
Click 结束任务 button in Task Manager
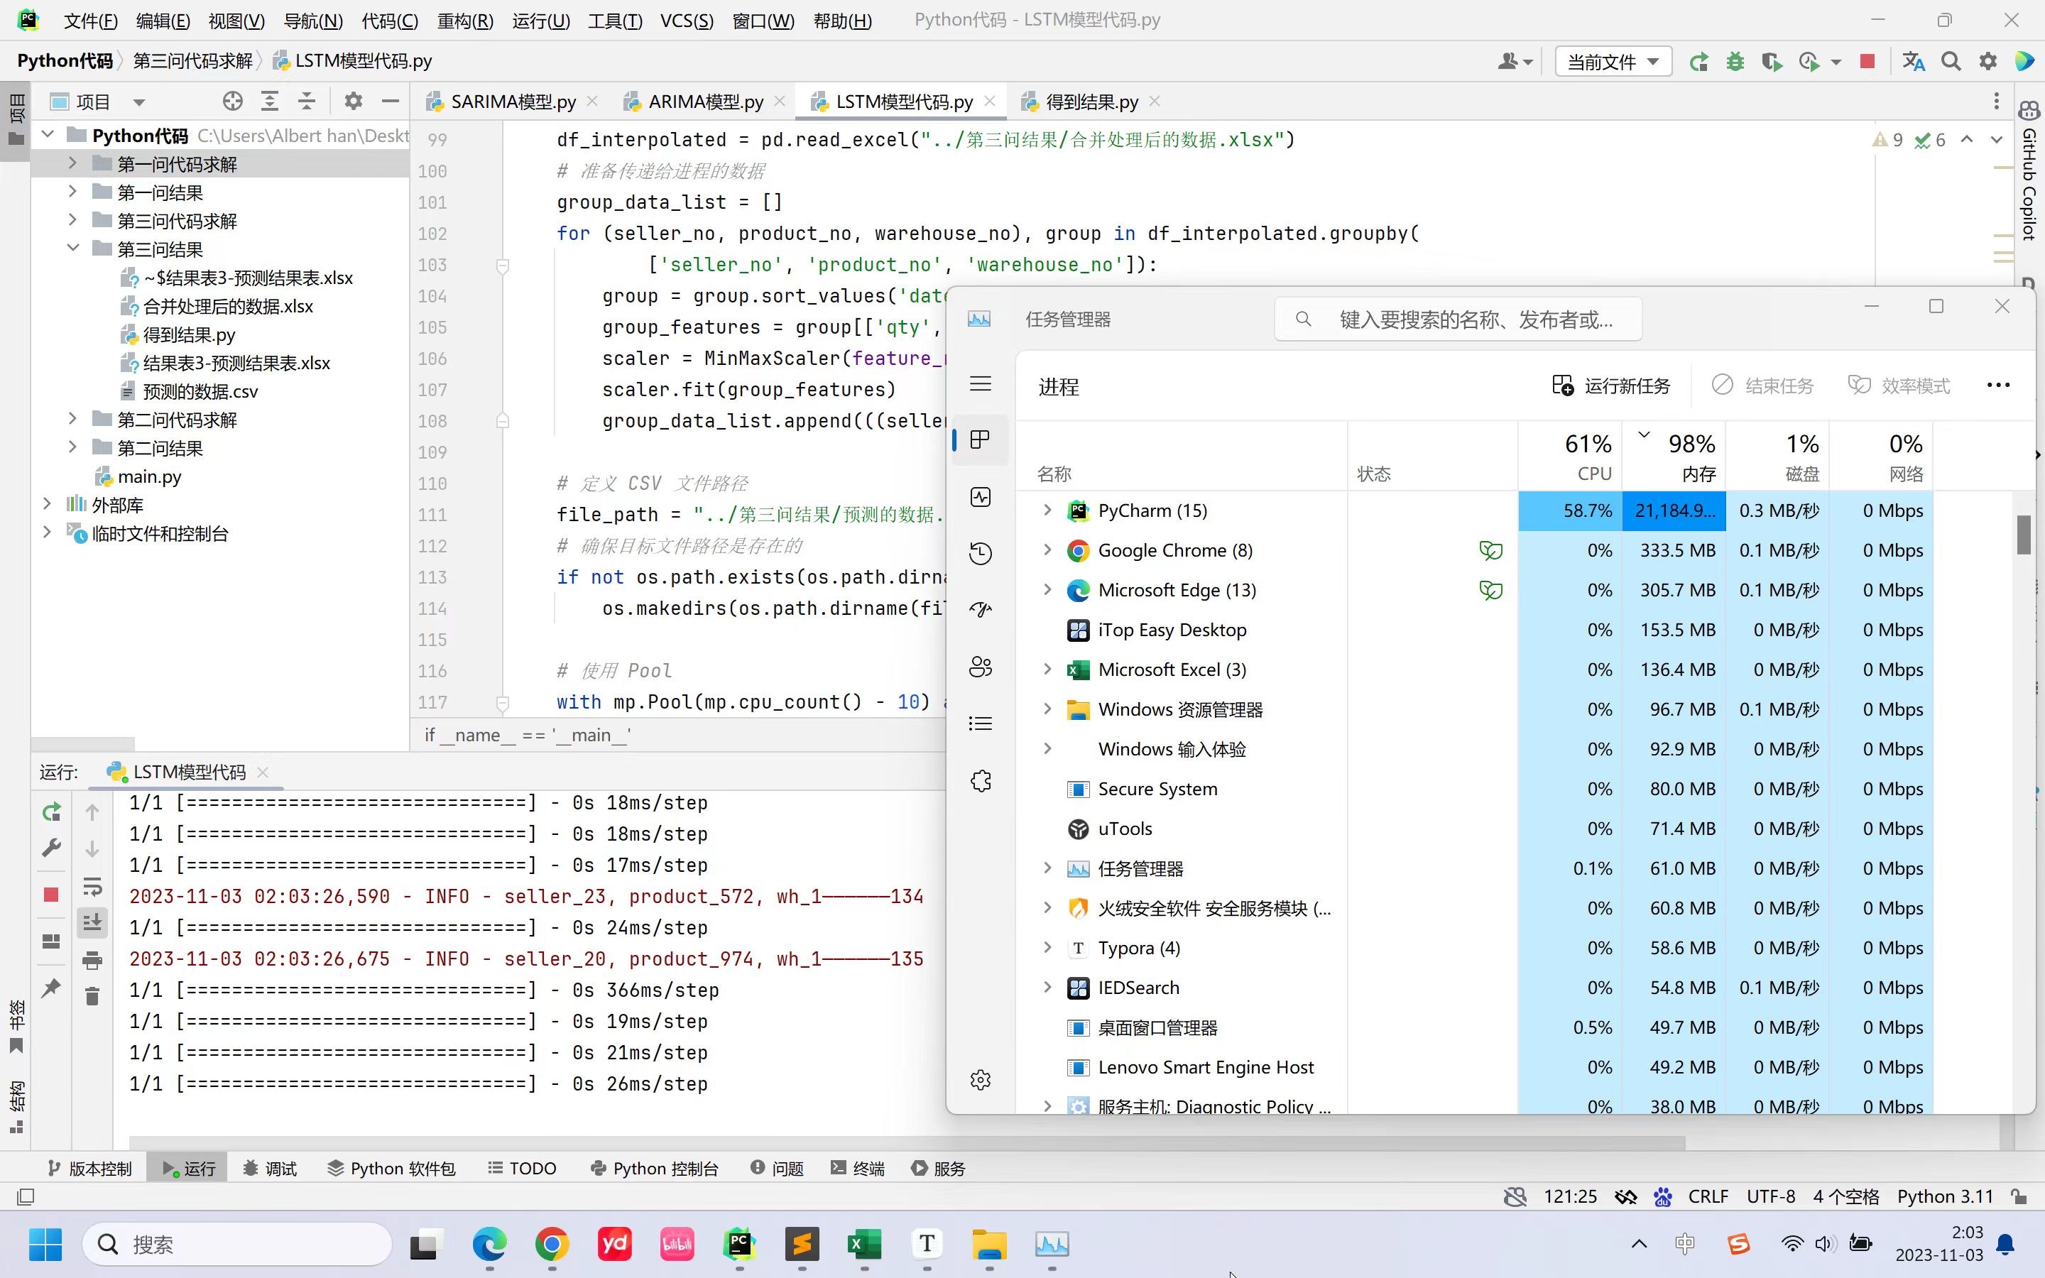(x=1763, y=386)
